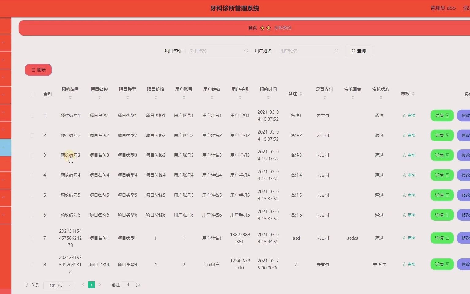Click the 管理员 abo account label
This screenshot has width=470, height=294.
443,8
